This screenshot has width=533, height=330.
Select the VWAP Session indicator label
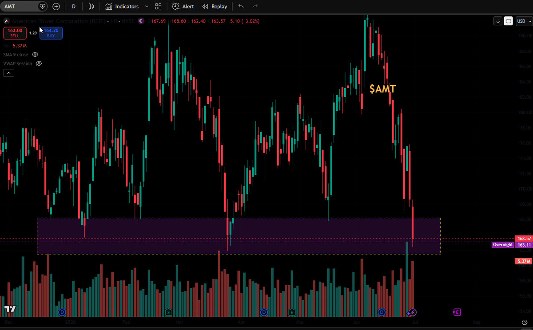18,63
